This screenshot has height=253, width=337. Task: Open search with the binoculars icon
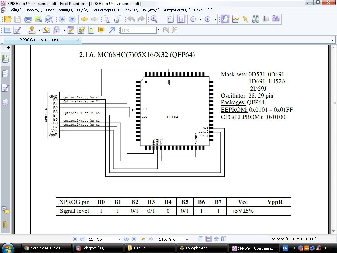[x=255, y=19]
